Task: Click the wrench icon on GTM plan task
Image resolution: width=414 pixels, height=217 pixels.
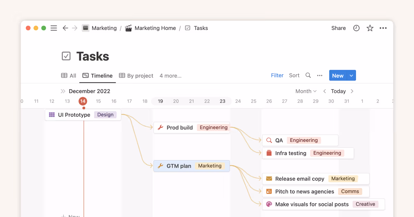Action: tap(160, 166)
